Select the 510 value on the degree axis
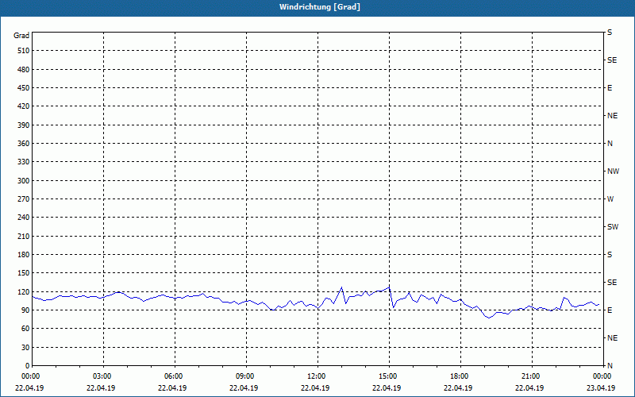 click(23, 51)
